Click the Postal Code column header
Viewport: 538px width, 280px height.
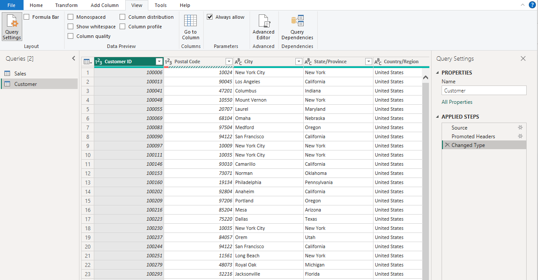[199, 61]
